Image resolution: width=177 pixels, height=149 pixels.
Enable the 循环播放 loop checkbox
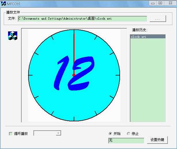coord(11,134)
